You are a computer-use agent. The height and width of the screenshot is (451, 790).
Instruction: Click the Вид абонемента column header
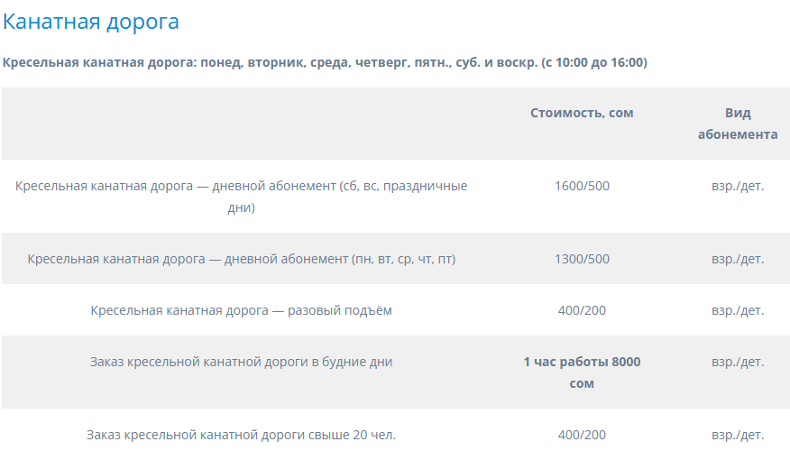tap(738, 124)
